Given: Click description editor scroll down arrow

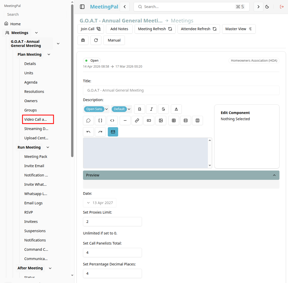Looking at the screenshot, I should pyautogui.click(x=210, y=166).
